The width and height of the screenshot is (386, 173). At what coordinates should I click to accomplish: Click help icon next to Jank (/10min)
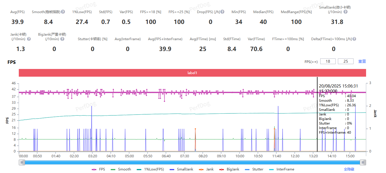click(29, 39)
